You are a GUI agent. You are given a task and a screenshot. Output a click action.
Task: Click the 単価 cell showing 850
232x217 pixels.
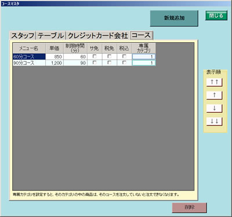tap(55, 57)
